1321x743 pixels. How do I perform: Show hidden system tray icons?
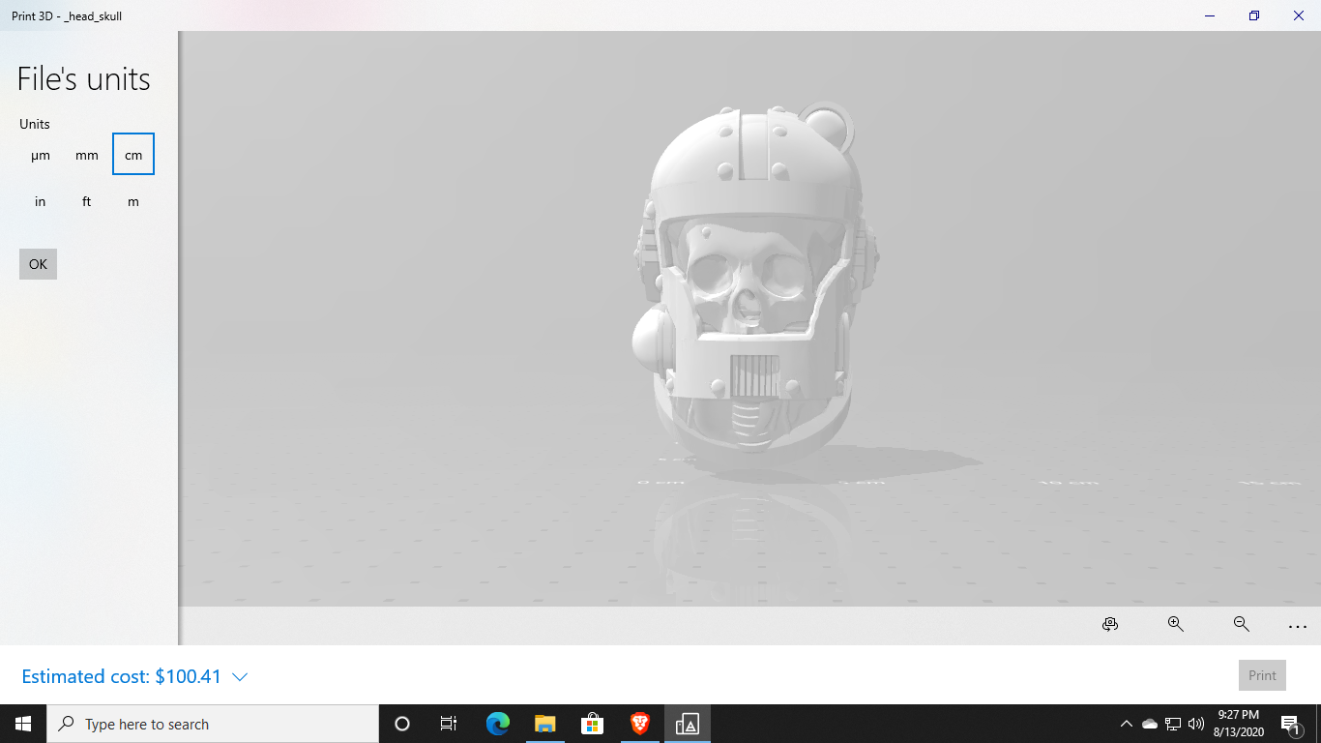[1126, 724]
